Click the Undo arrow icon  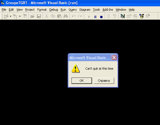(x=74, y=16)
